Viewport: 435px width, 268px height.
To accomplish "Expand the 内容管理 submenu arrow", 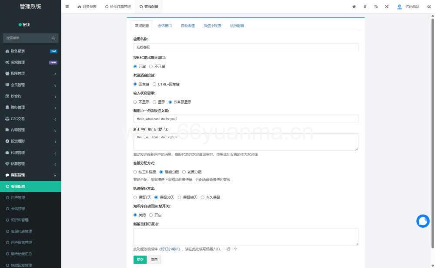I will pyautogui.click(x=55, y=131).
